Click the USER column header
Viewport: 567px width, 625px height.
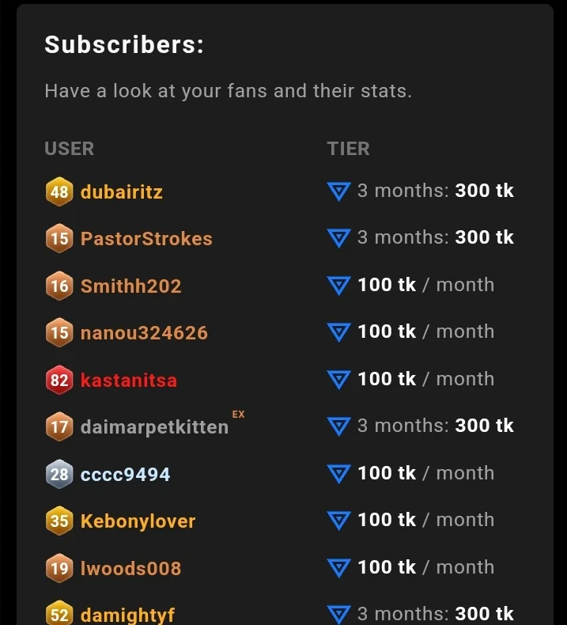[x=70, y=149]
